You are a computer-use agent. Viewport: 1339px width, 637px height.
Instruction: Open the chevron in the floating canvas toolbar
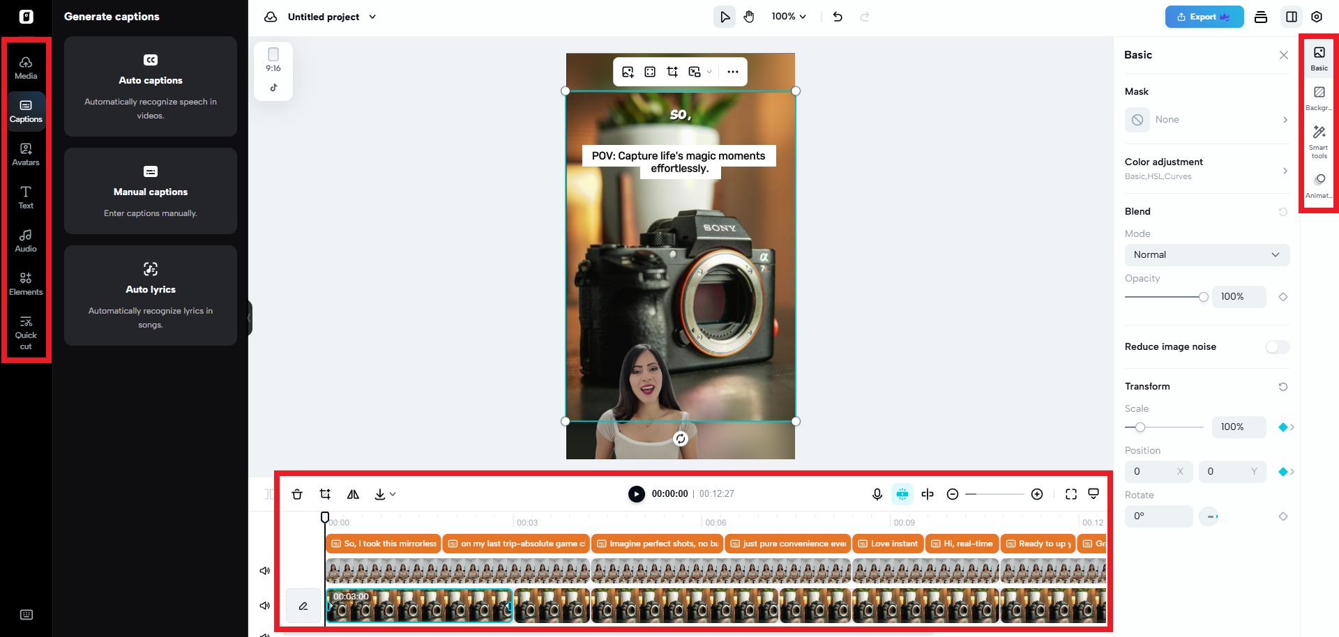point(709,72)
